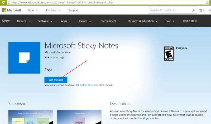Screen dimensions: 211x124
Task: Click the Get the app button
Action: (56, 80)
